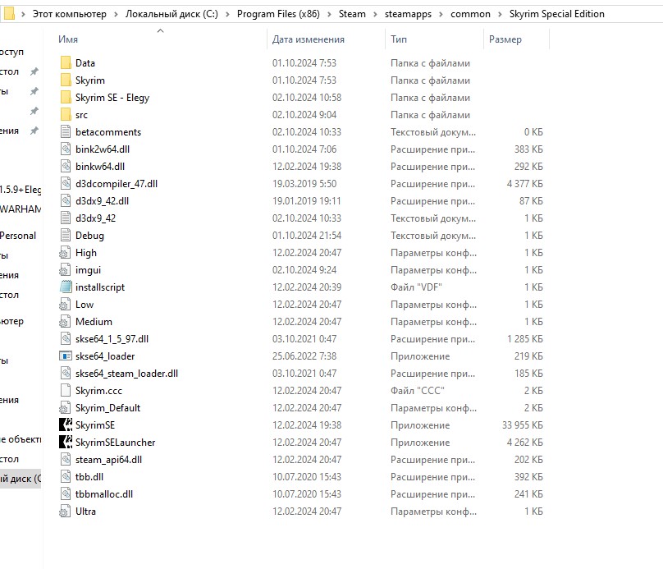663x569 pixels.
Task: Go to Этот компьютер in breadcrumb
Action: pyautogui.click(x=70, y=14)
